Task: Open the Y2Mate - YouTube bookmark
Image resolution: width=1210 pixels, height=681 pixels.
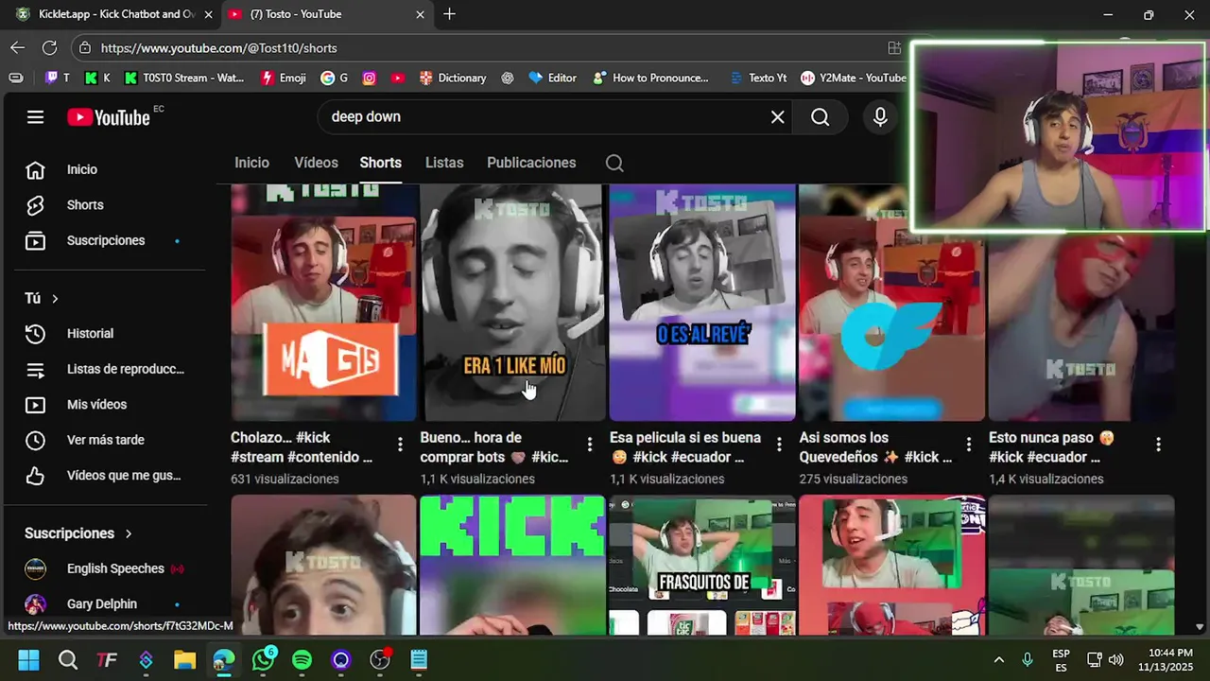Action: pos(854,78)
